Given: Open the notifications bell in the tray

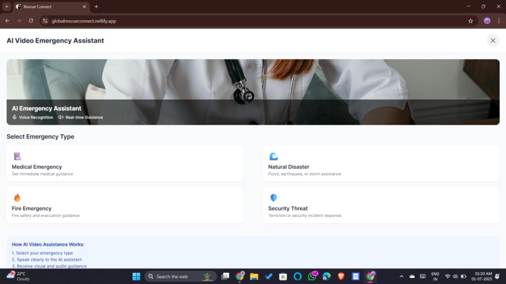Looking at the screenshot, I should click(x=497, y=276).
